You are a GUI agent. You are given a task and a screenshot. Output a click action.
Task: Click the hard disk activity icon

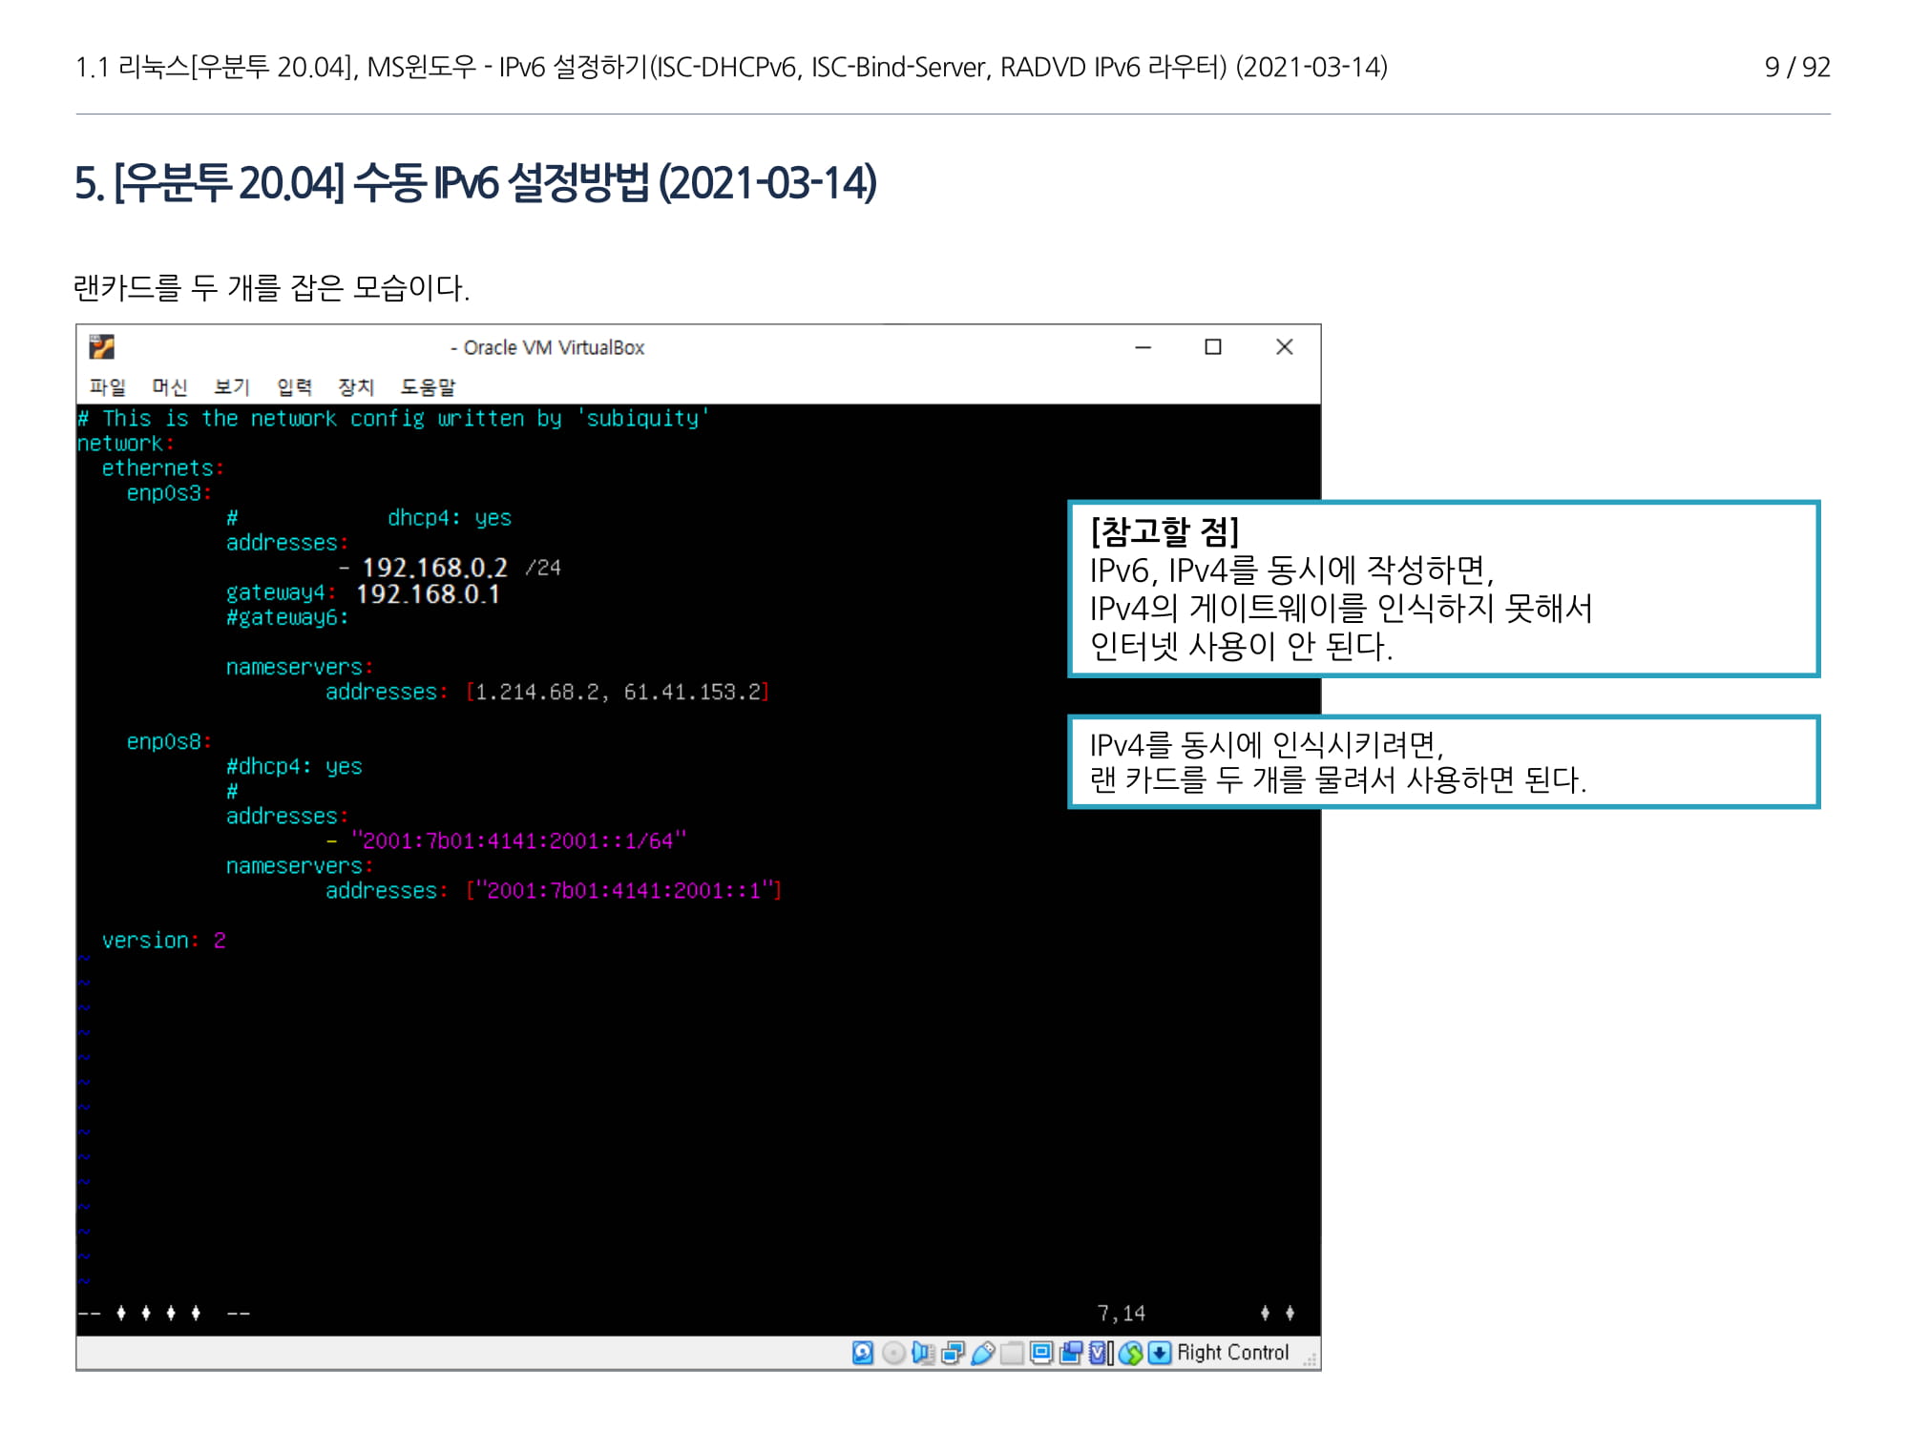pyautogui.click(x=862, y=1353)
